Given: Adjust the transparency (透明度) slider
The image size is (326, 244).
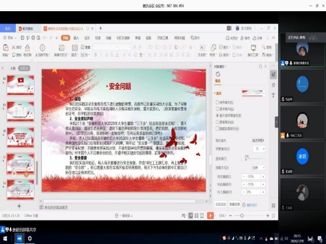Looking at the screenshot, I should (247, 158).
